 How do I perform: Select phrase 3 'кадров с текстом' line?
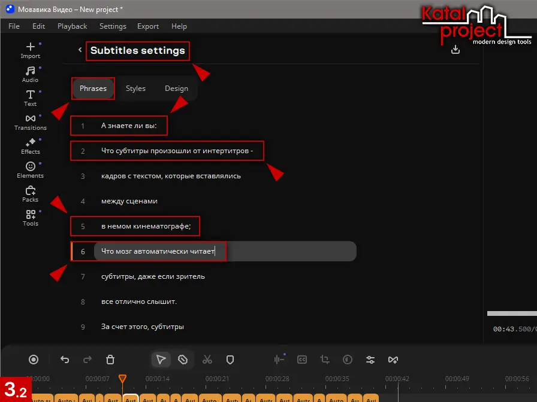click(x=171, y=176)
